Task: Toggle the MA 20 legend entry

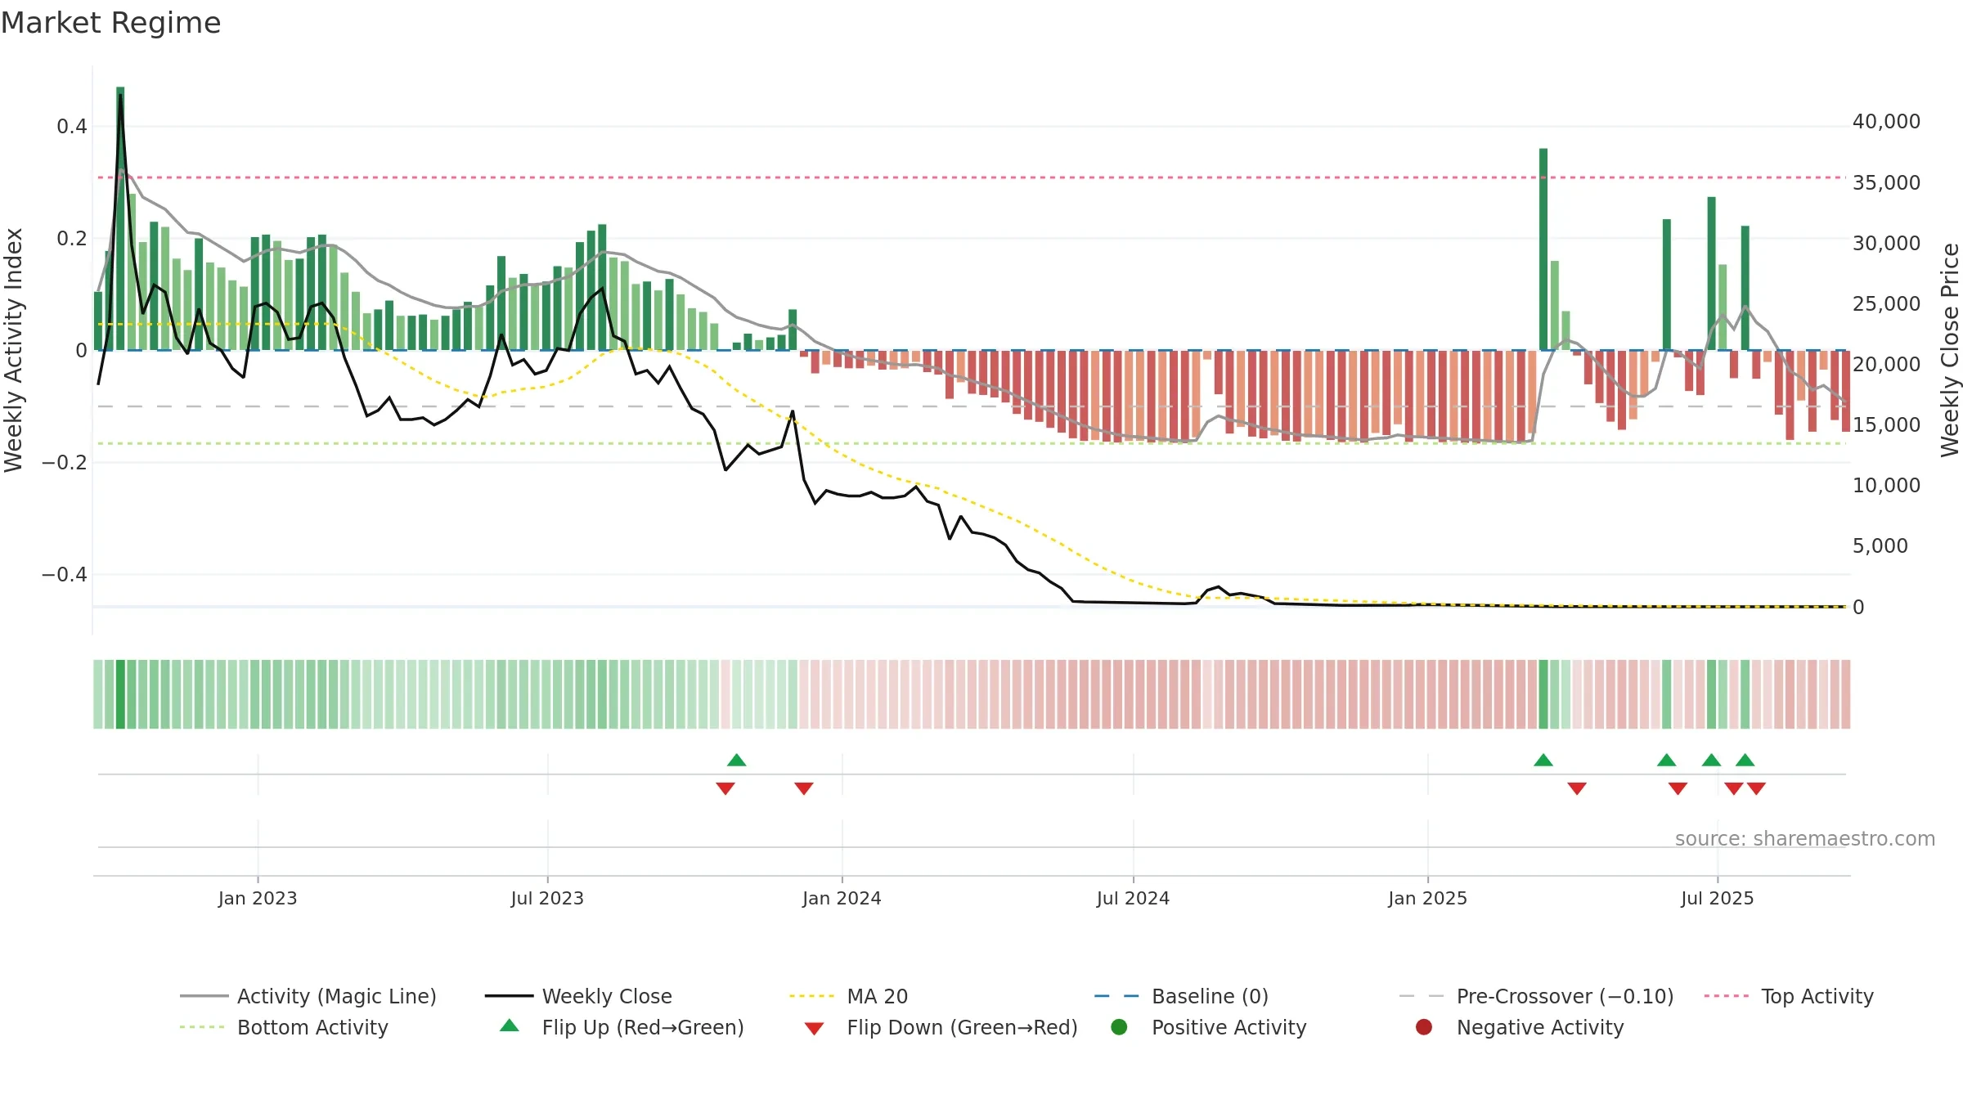Action: pyautogui.click(x=848, y=996)
